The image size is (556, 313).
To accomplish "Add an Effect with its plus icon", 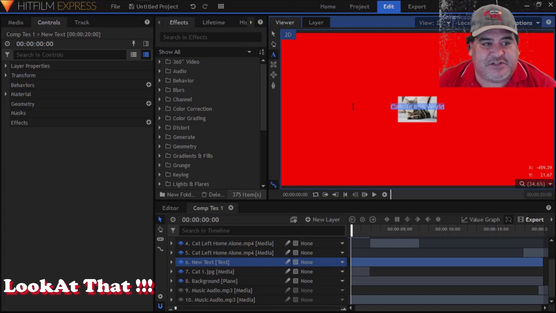I will coord(149,122).
